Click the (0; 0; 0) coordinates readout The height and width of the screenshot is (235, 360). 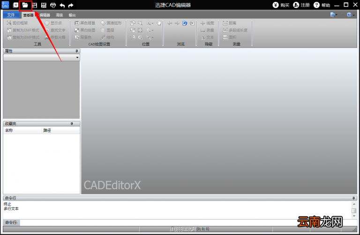click(x=202, y=229)
